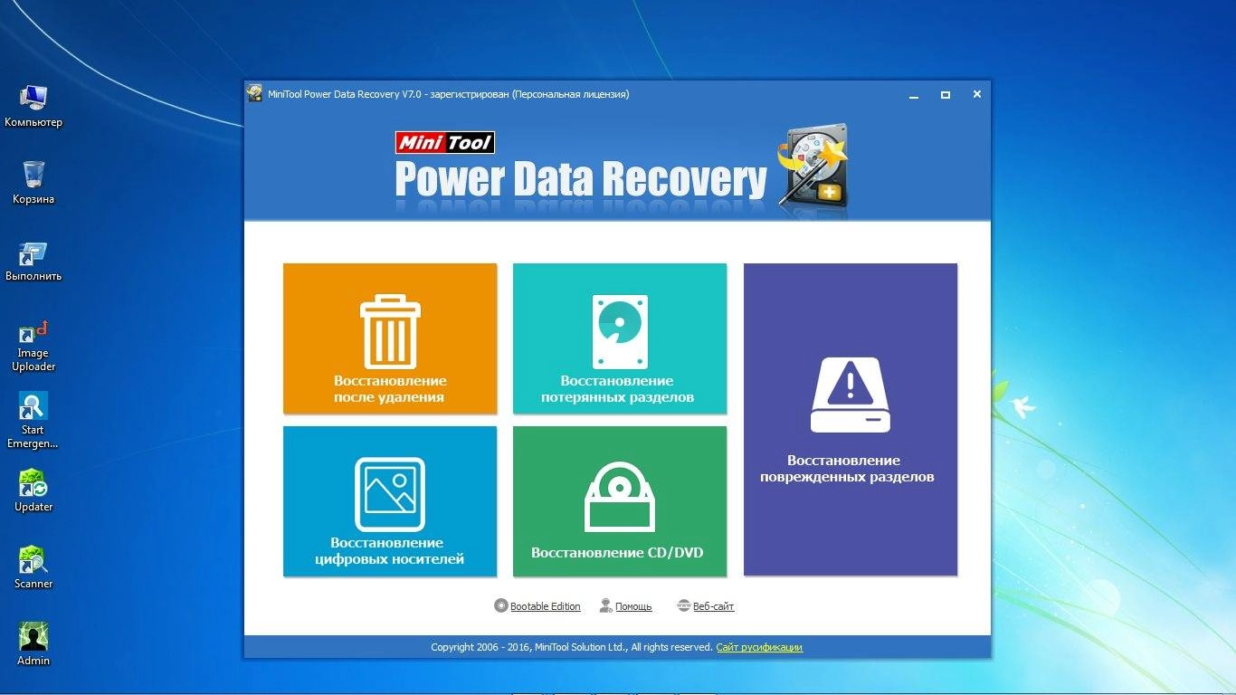Select the Image Uploader desktop icon
The height and width of the screenshot is (695, 1236).
pyautogui.click(x=33, y=347)
